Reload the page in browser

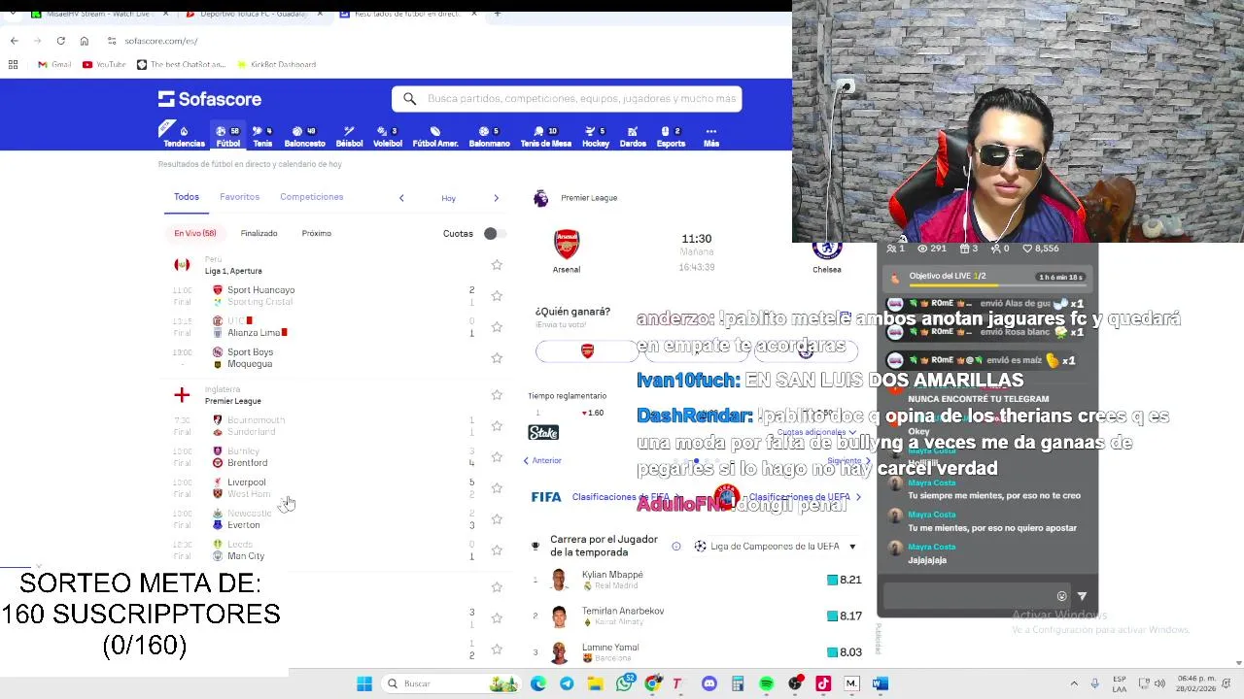tap(60, 41)
